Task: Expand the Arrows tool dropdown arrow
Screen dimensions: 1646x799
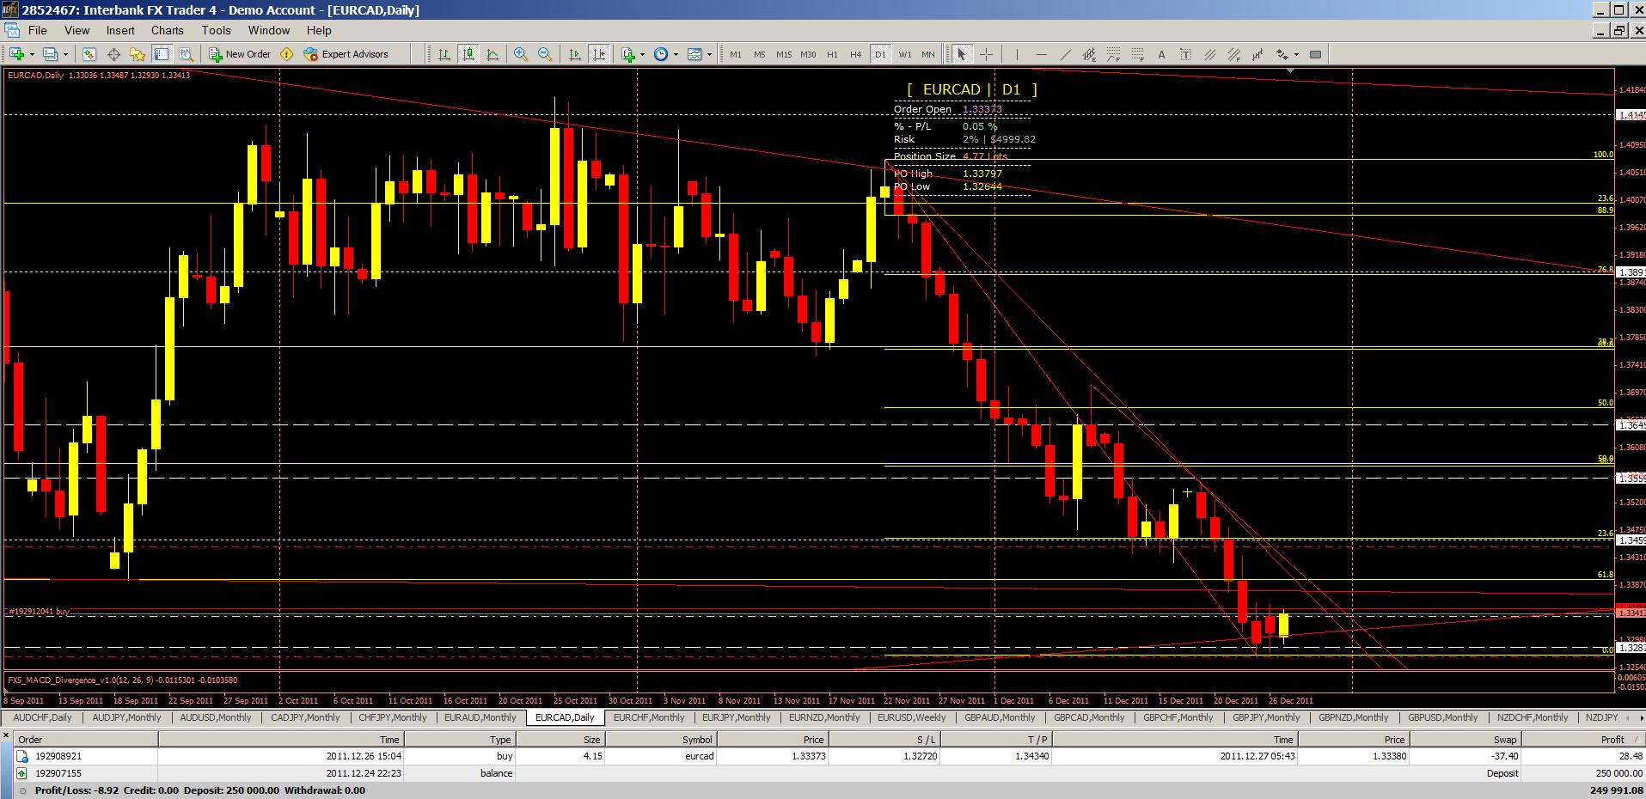Action: 1296,54
